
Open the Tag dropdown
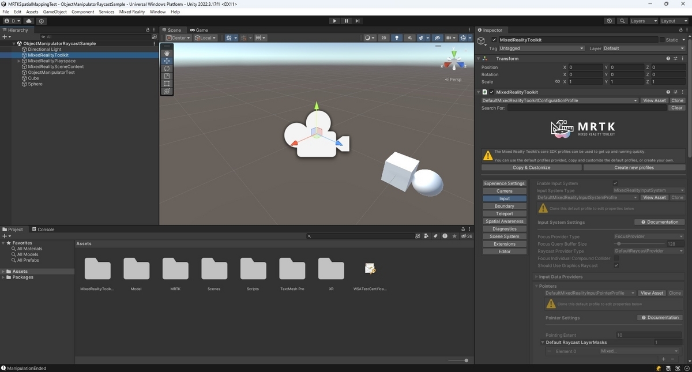[x=542, y=48]
